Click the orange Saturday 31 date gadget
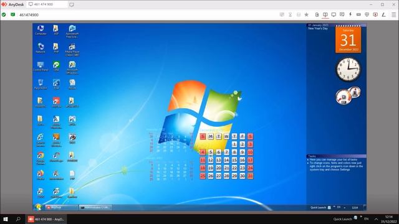 pos(348,39)
